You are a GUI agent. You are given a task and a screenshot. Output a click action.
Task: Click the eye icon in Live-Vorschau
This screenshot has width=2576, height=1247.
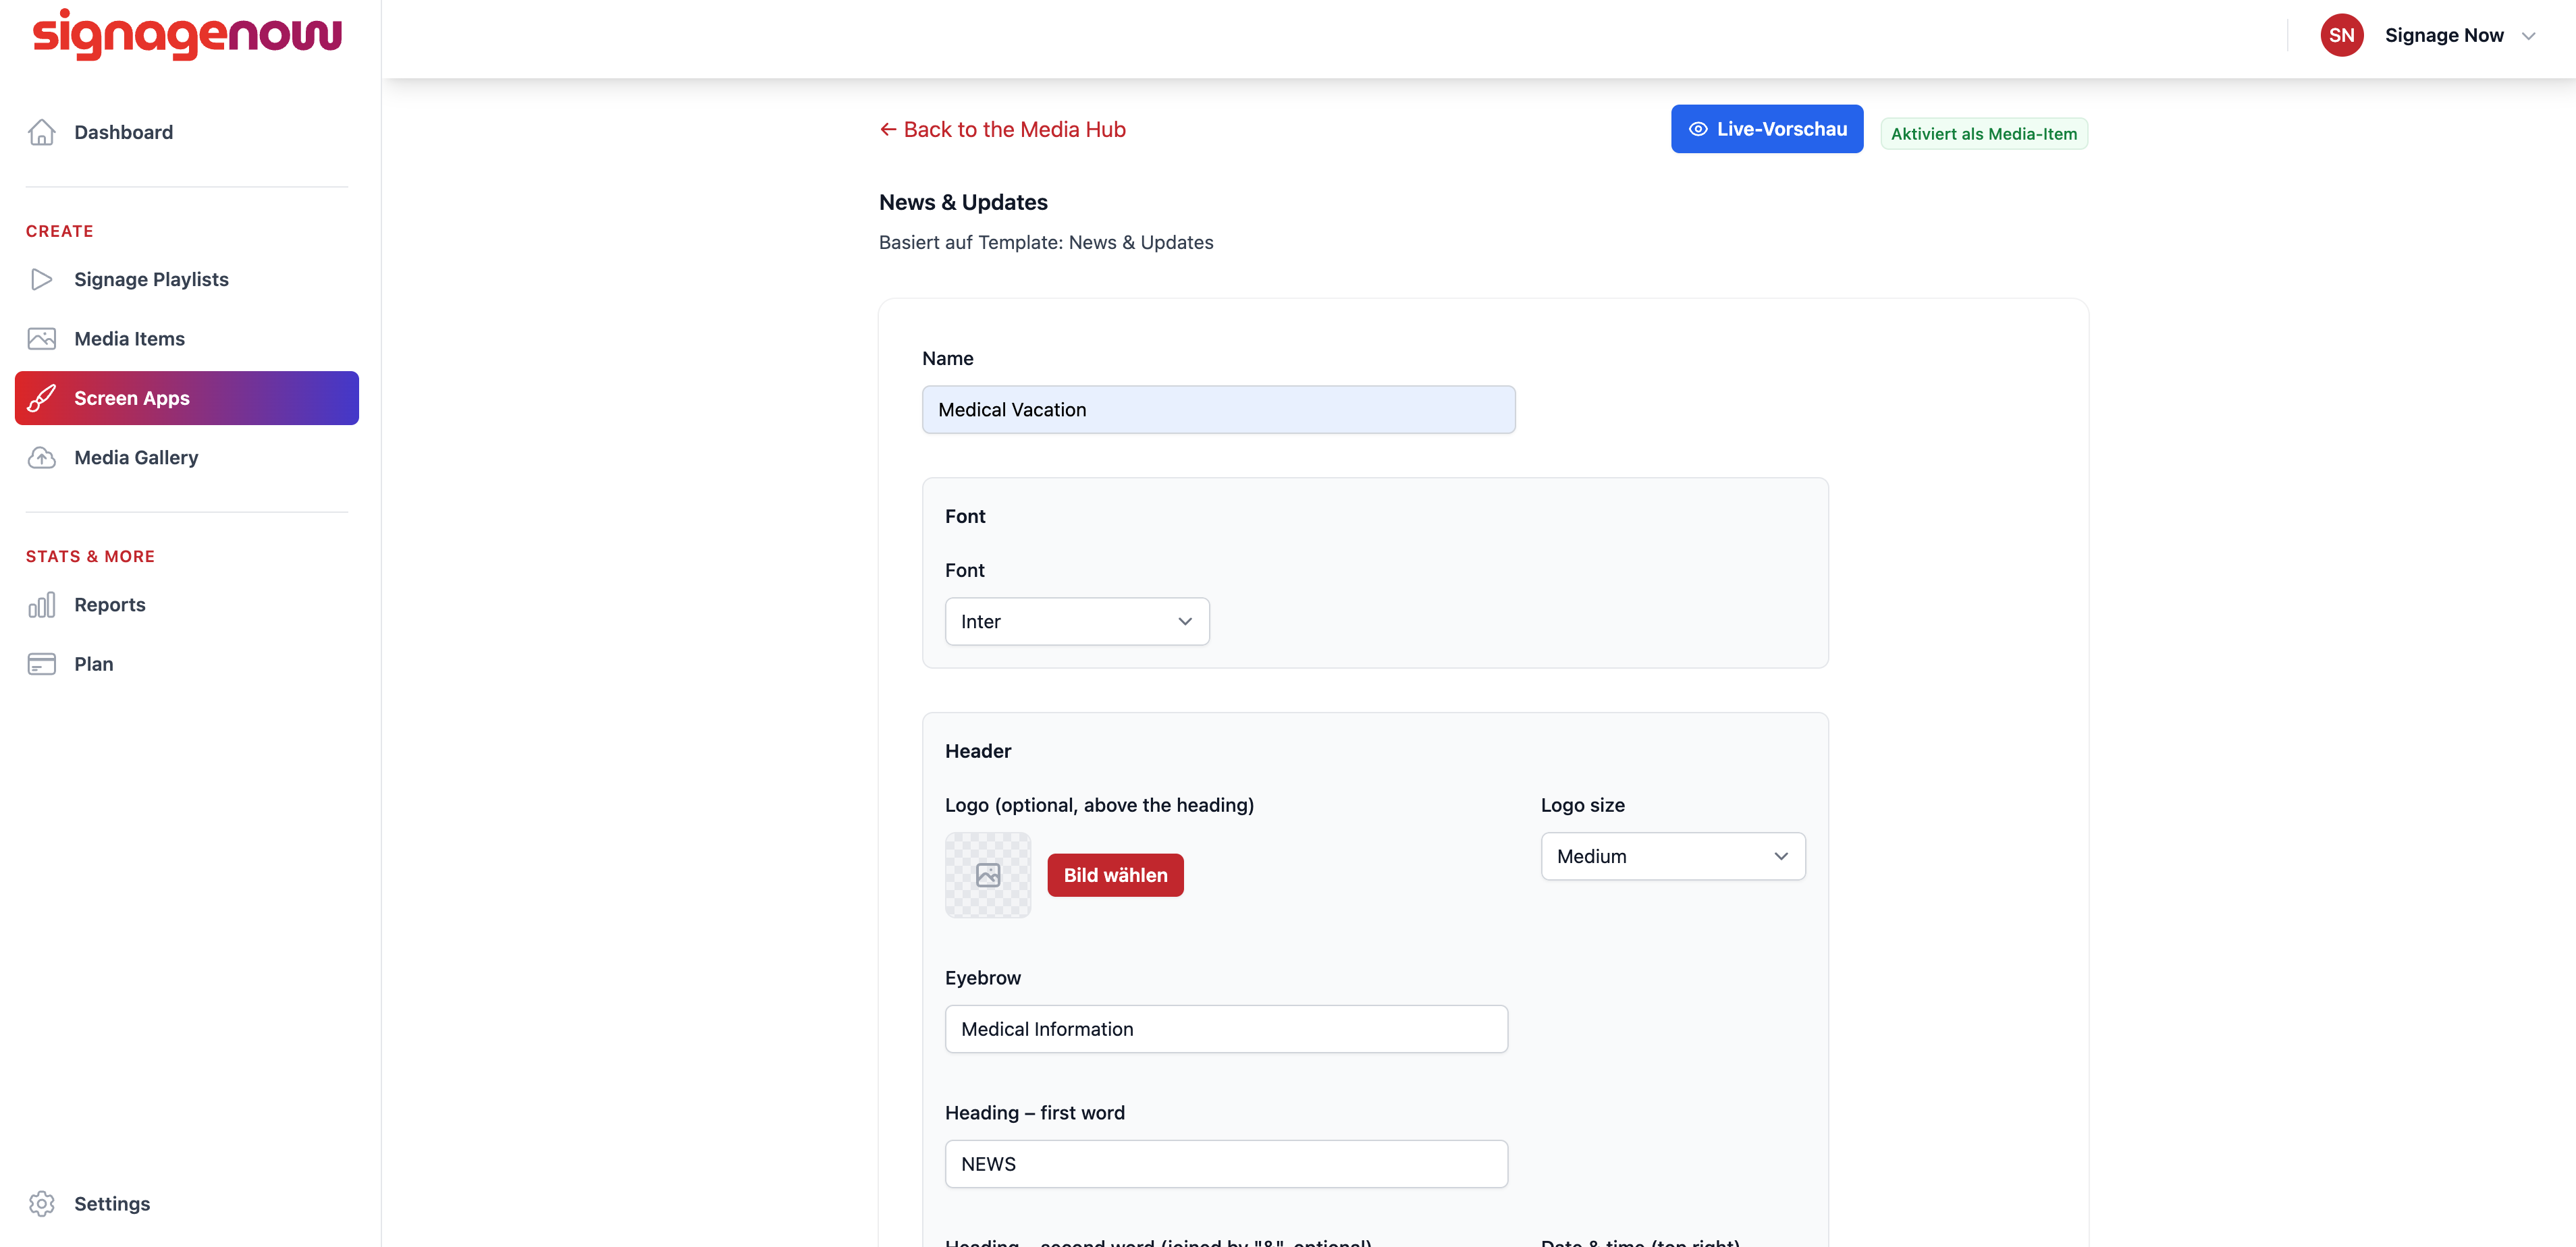tap(1698, 129)
